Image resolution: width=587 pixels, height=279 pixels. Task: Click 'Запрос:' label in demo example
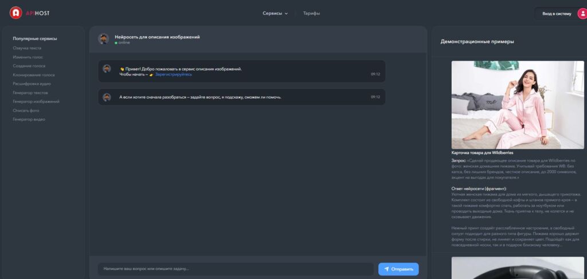point(459,160)
